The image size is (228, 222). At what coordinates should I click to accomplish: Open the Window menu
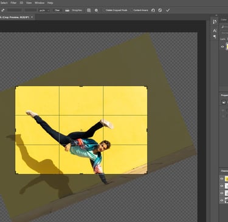pyautogui.click(x=40, y=3)
